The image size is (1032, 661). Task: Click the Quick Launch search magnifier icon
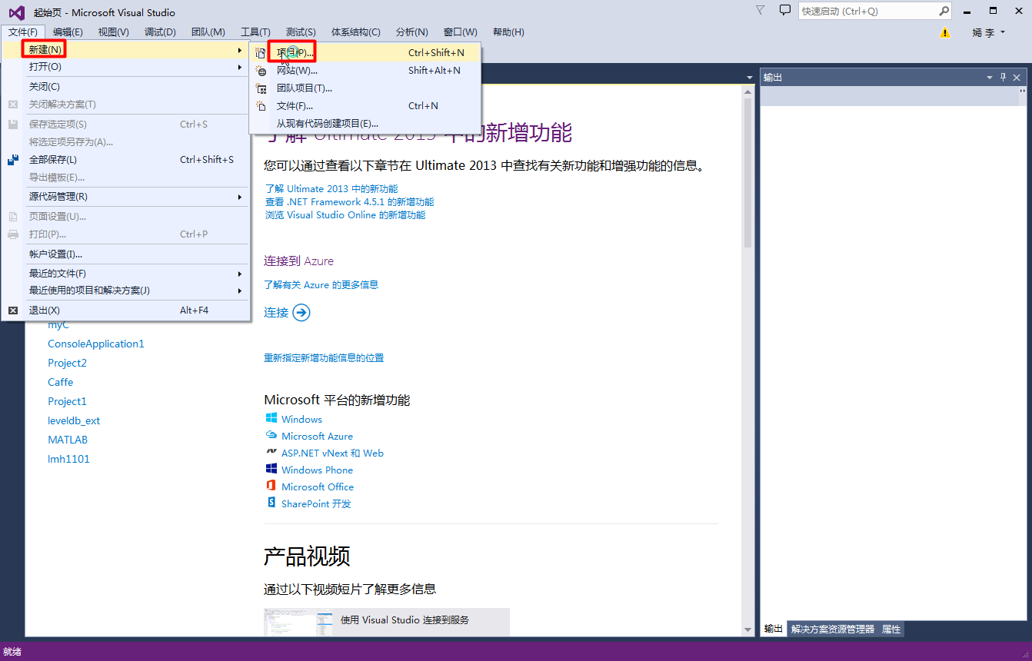coord(944,12)
